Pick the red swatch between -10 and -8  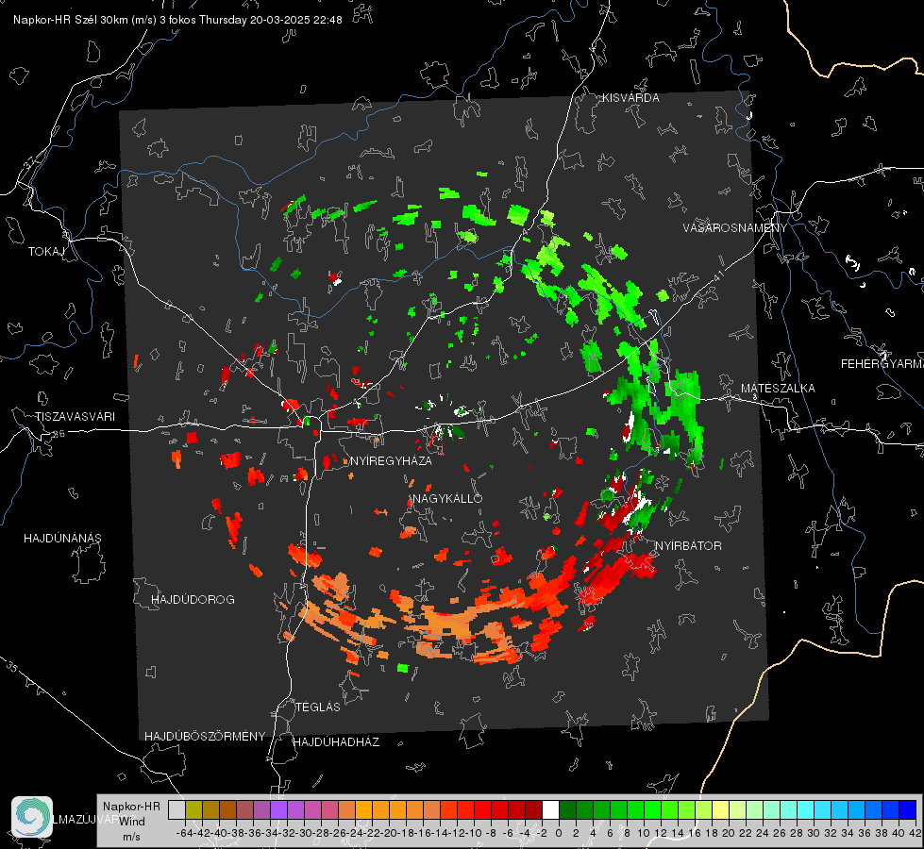point(482,809)
